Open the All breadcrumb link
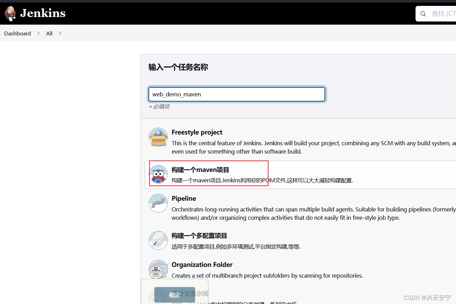456x304 pixels. 49,33
